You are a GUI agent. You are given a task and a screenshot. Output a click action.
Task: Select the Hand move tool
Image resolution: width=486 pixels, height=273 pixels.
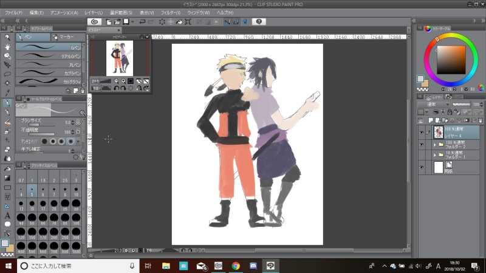click(x=7, y=47)
